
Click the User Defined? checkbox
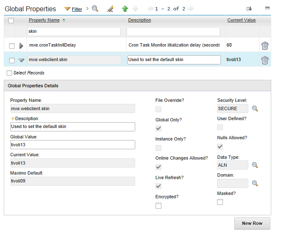click(220, 127)
